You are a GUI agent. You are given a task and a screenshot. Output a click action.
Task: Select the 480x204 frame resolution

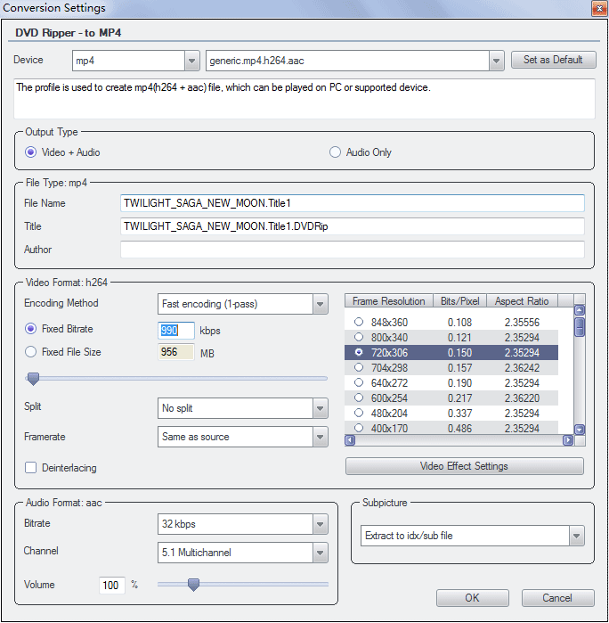[359, 413]
